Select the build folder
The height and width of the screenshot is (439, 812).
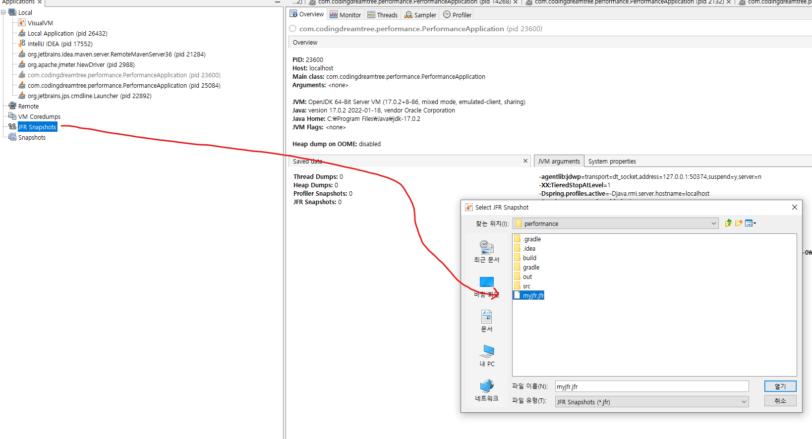(x=525, y=258)
